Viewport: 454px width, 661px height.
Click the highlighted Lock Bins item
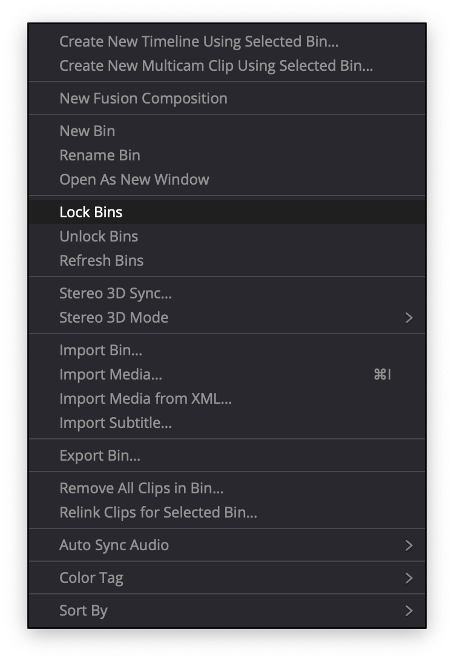pos(227,212)
